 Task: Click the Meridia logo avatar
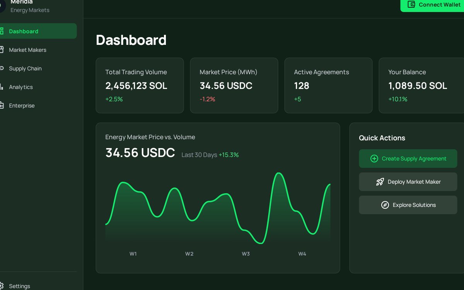1,5
